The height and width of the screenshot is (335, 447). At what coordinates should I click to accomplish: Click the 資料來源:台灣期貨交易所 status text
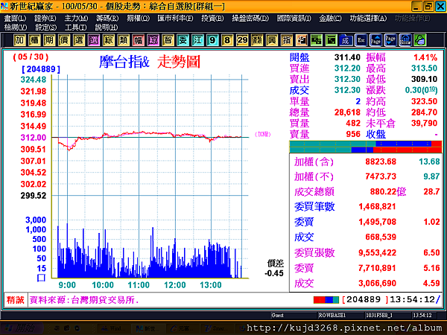84,300
